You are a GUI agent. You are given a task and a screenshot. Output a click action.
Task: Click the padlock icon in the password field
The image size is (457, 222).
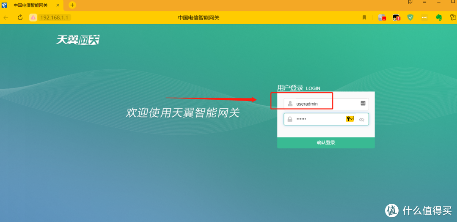pyautogui.click(x=290, y=119)
